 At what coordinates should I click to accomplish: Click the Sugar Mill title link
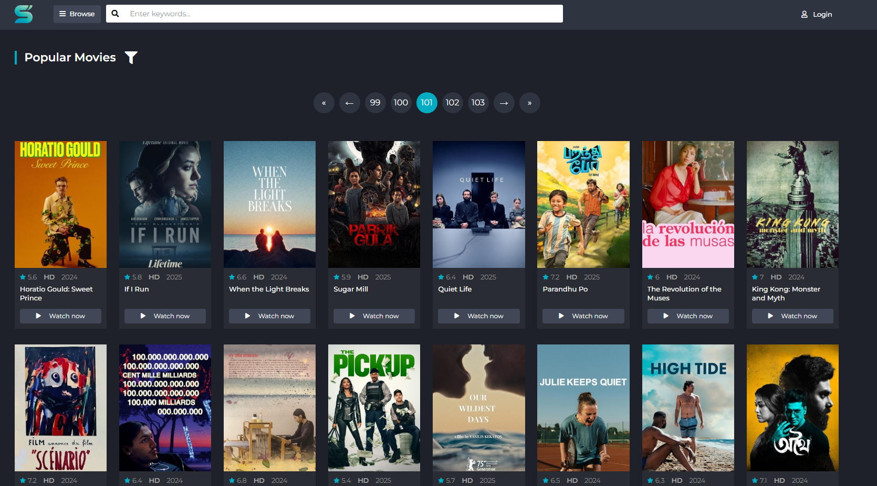pos(351,289)
